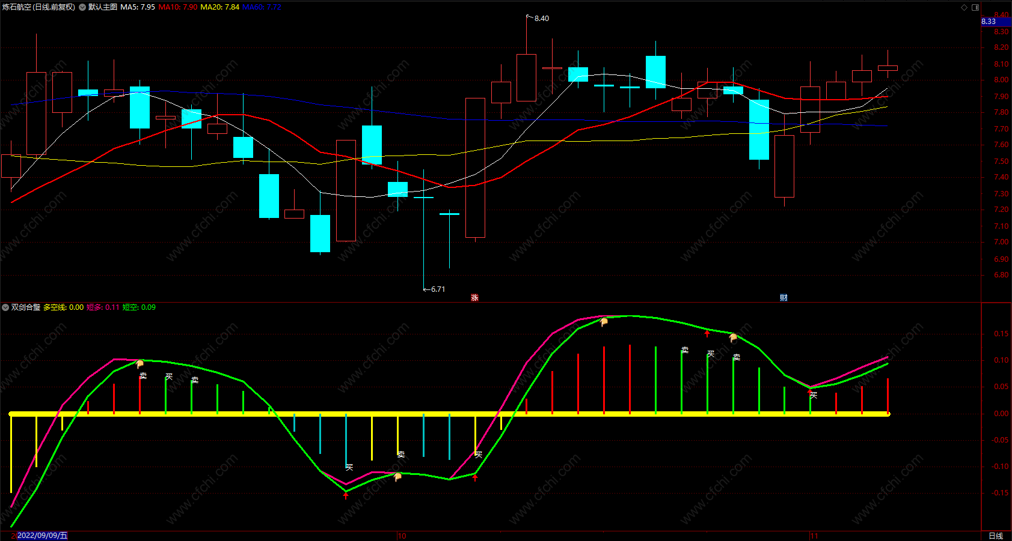Image resolution: width=1012 pixels, height=541 pixels.
Task: Click the 炼石航空 stock title label
Action: [x=39, y=7]
